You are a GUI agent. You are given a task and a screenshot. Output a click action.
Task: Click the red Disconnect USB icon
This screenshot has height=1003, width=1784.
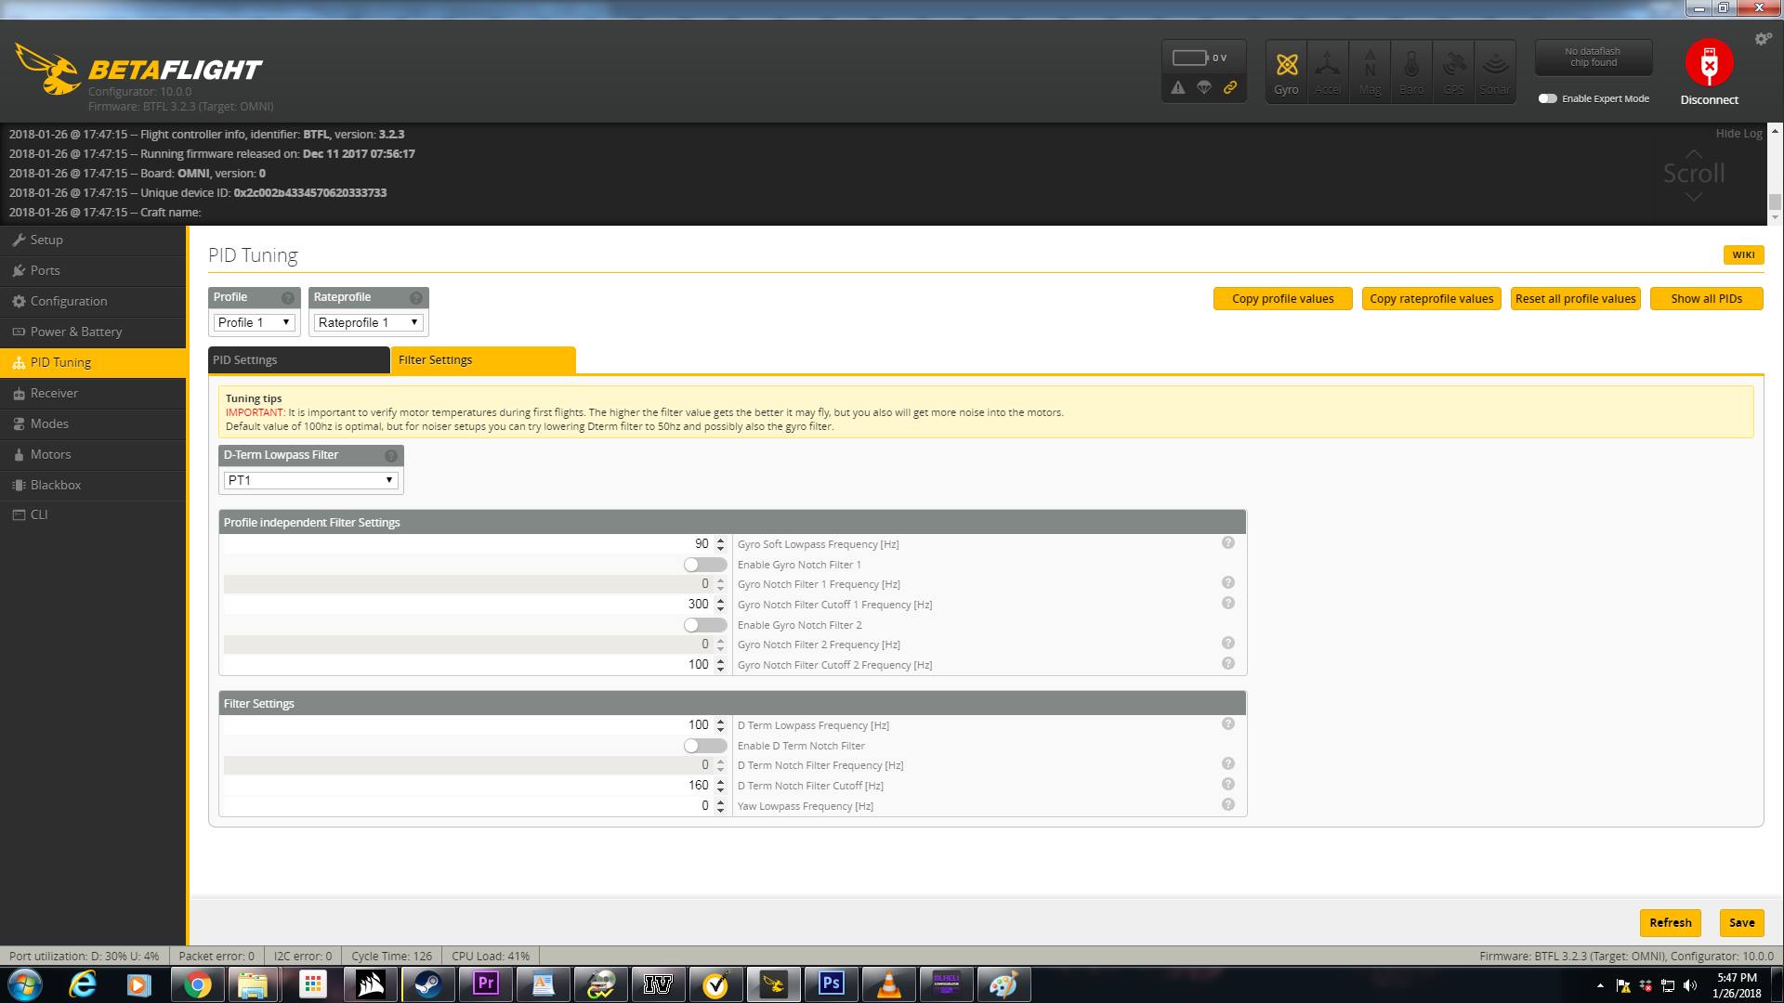1709,63
